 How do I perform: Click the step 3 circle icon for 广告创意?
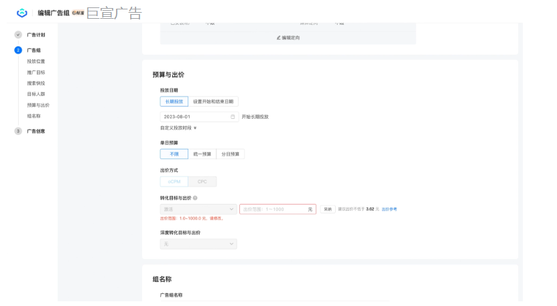click(18, 132)
